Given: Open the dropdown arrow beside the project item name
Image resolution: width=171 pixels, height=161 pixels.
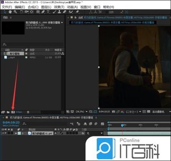Looking at the screenshot, I should point(62,23).
